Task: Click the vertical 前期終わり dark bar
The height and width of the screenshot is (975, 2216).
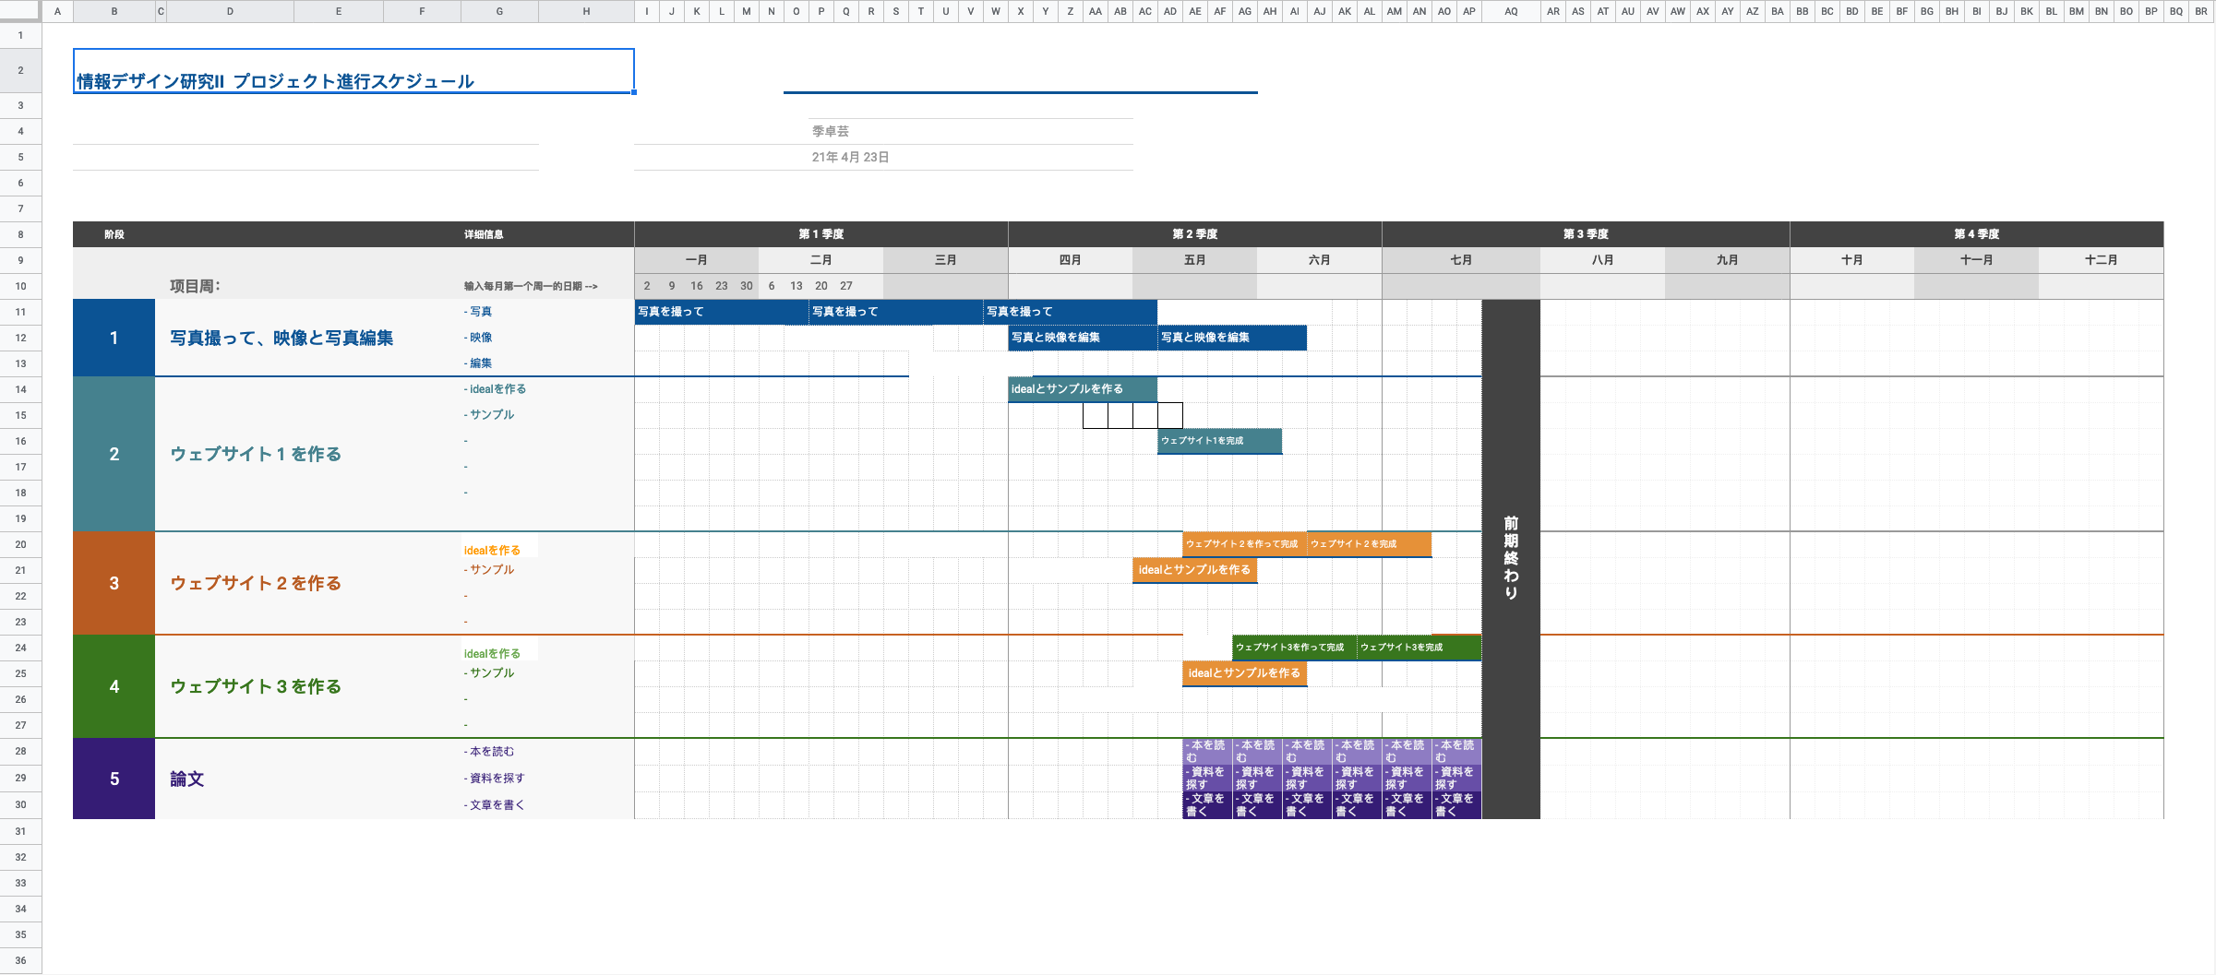Action: tap(1510, 559)
